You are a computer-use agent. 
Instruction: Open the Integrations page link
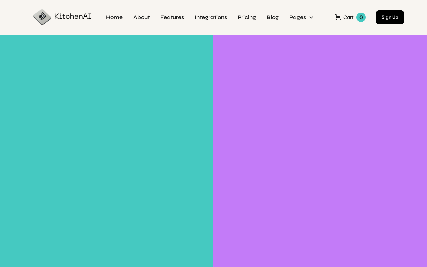[211, 17]
